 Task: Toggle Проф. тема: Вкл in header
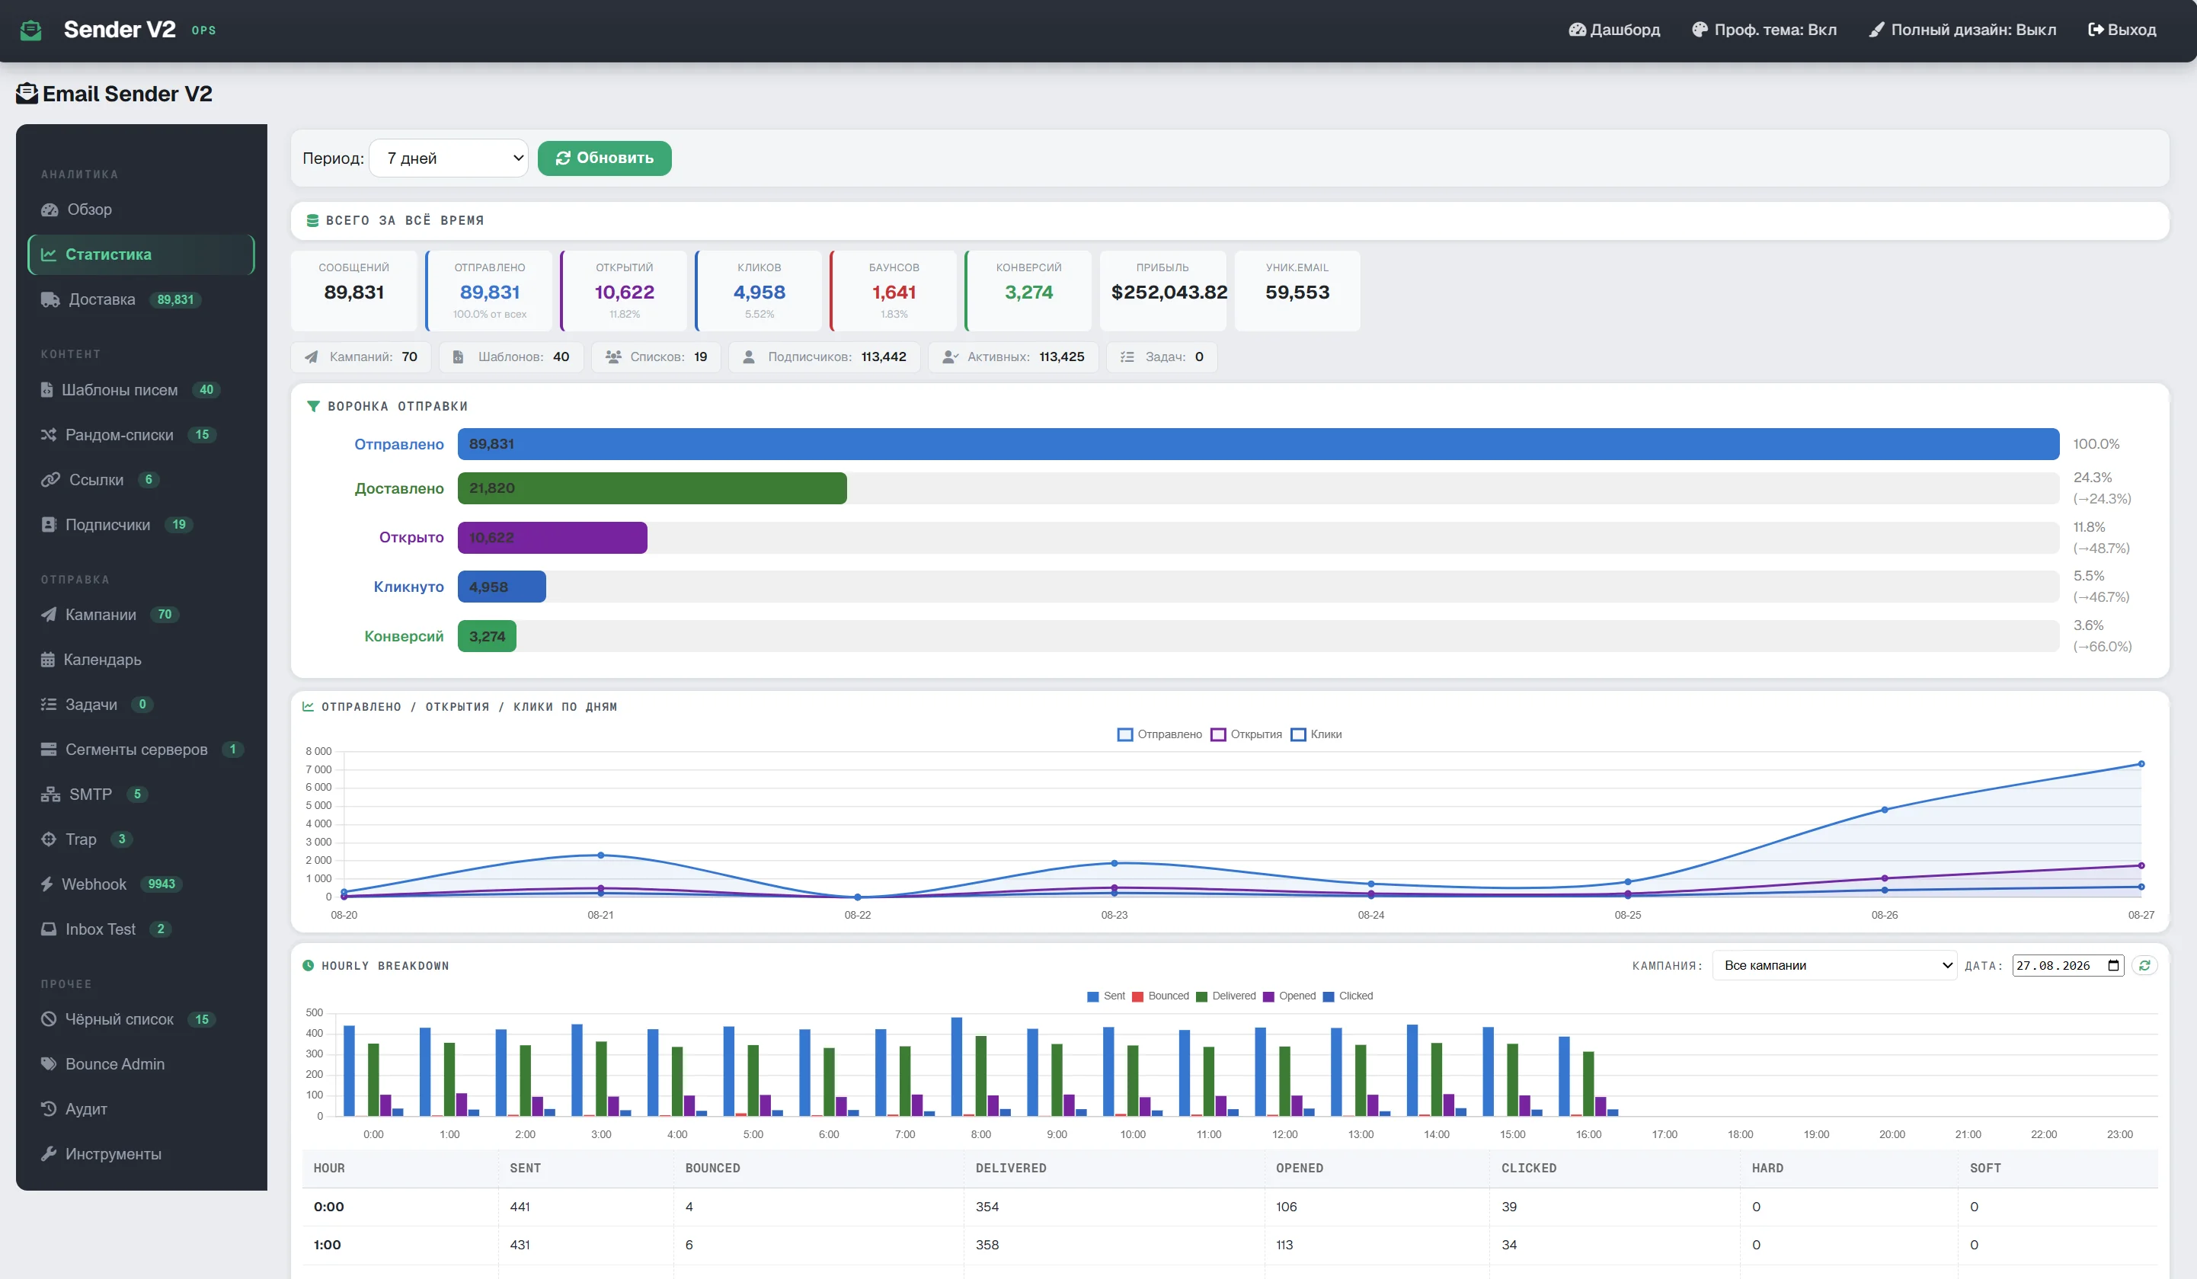tap(1764, 30)
